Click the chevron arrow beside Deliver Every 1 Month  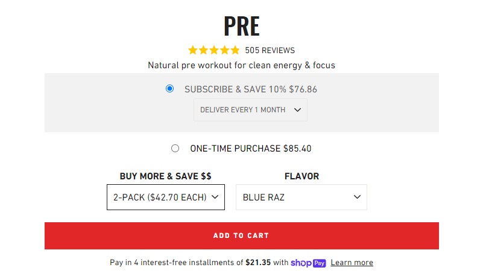297,110
